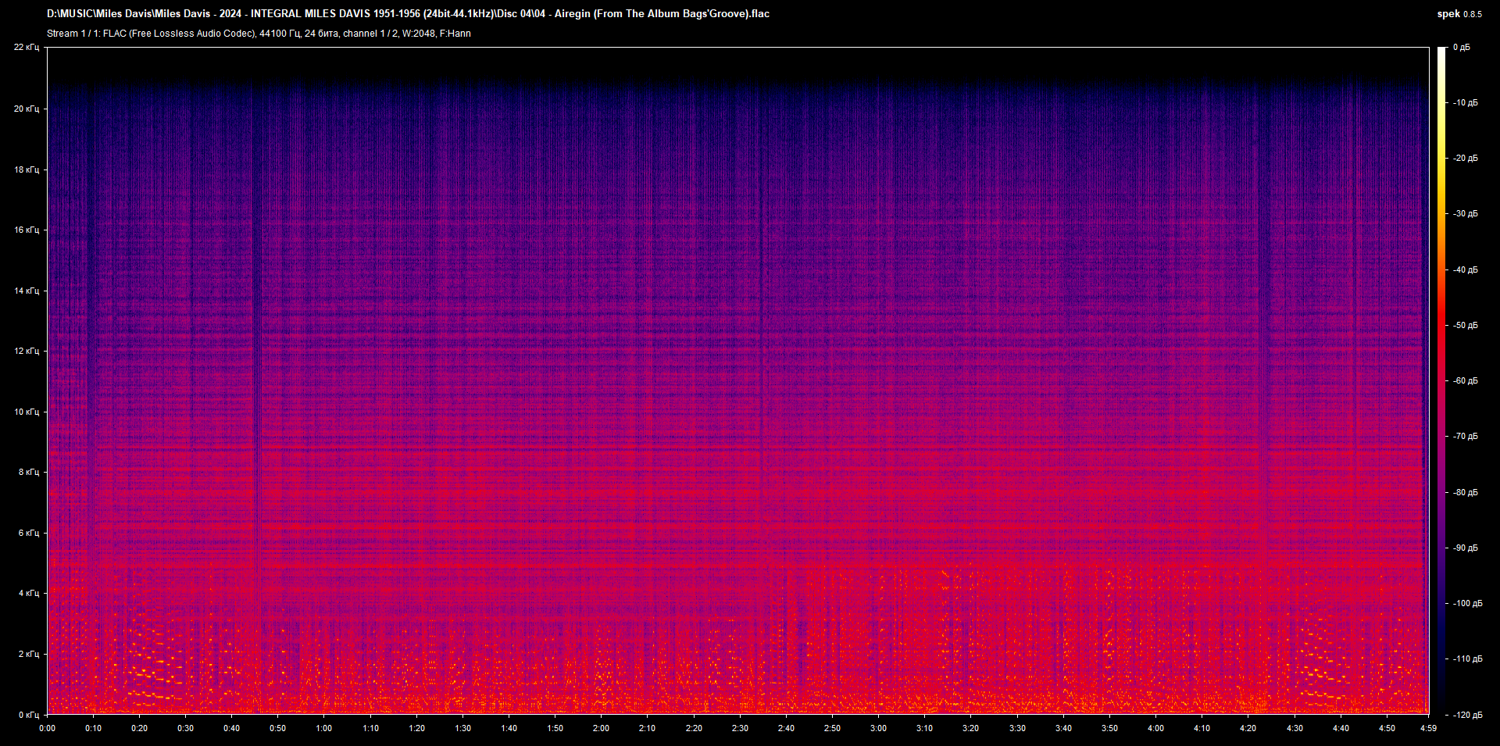1500x746 pixels.
Task: Click the 16 кГц frequency label
Action: (x=27, y=230)
